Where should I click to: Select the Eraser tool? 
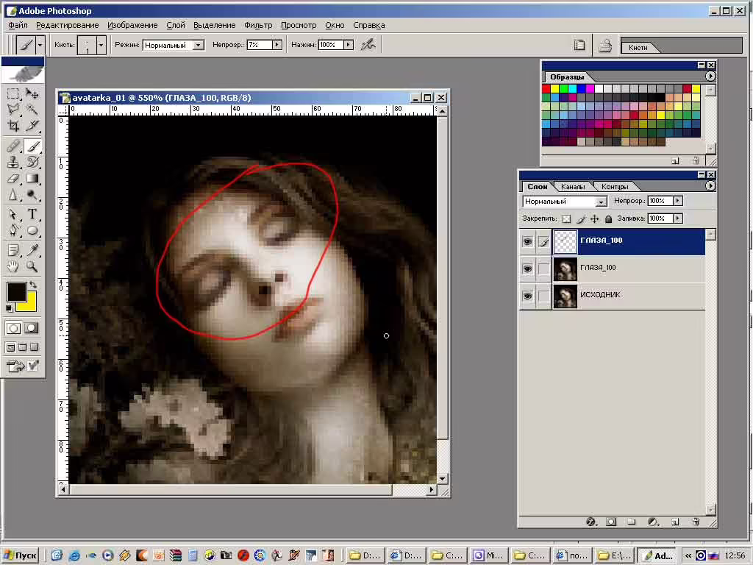click(x=13, y=178)
